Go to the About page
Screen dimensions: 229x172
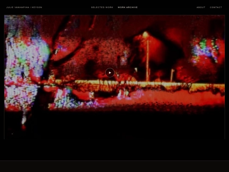click(x=201, y=7)
